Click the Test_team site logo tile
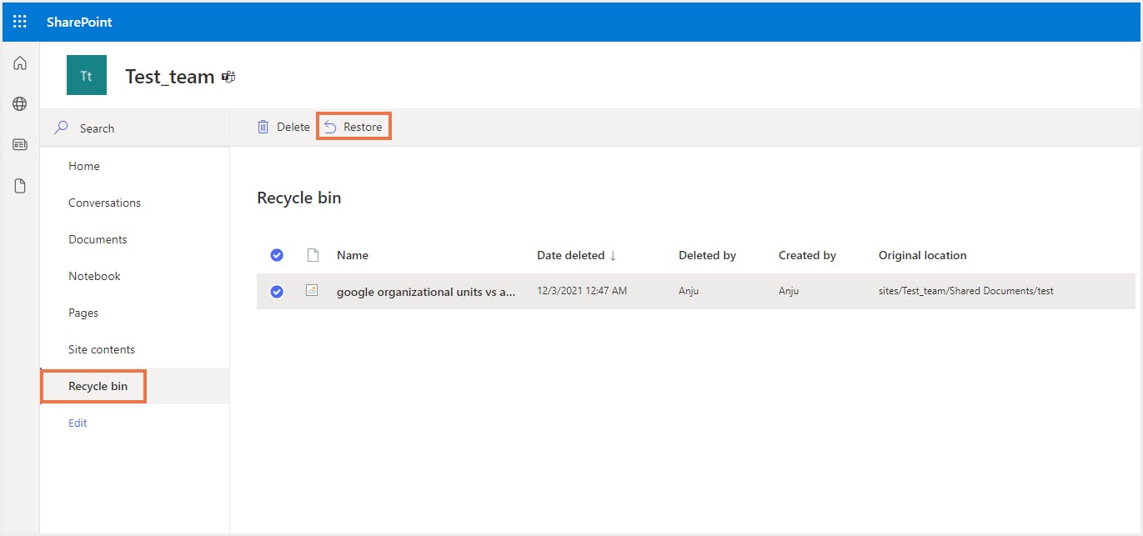1143x536 pixels. 87,76
